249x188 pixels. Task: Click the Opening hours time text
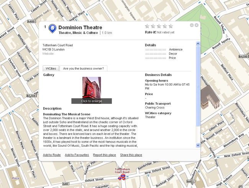point(167,86)
